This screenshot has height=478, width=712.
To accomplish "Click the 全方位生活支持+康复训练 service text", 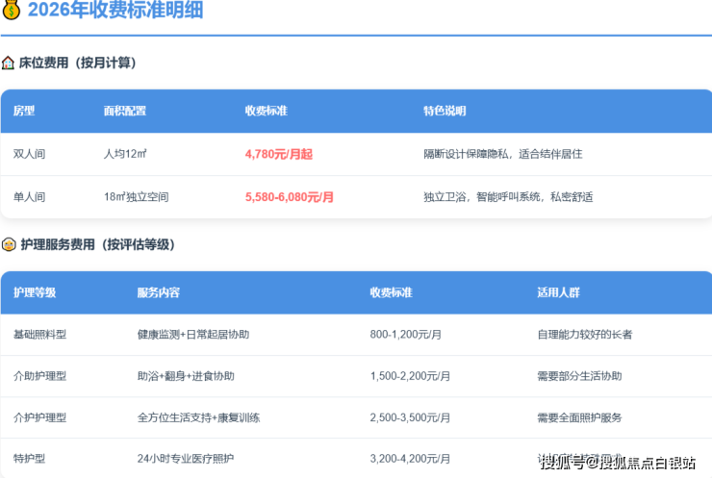I will 199,417.
